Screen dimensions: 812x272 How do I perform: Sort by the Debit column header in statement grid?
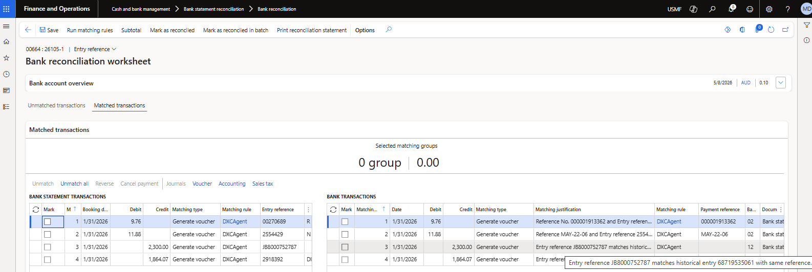click(x=126, y=210)
